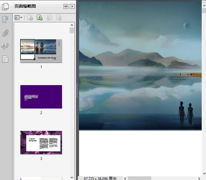Click the page view box resize handle
The height and width of the screenshot is (180, 206).
pos(34,59)
